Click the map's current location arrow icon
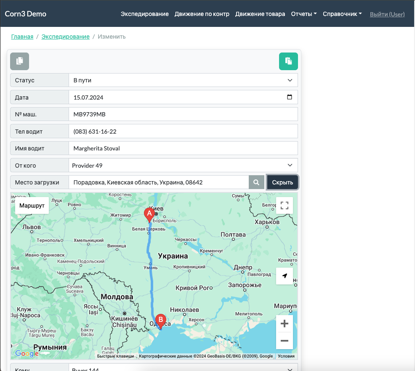 pyautogui.click(x=285, y=276)
